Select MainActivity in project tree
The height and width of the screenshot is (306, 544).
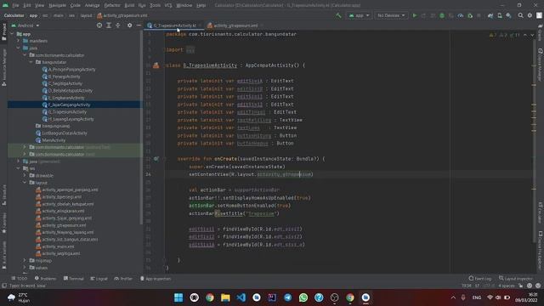(x=51, y=140)
